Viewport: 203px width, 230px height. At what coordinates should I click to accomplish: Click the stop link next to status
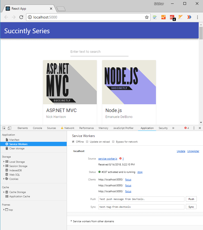(140, 172)
